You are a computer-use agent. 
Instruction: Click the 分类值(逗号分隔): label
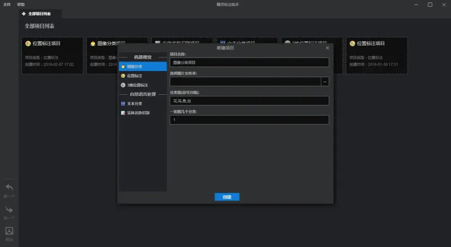[185, 92]
